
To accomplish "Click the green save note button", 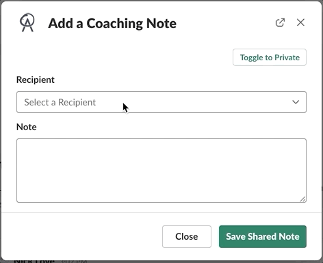I will [263, 236].
